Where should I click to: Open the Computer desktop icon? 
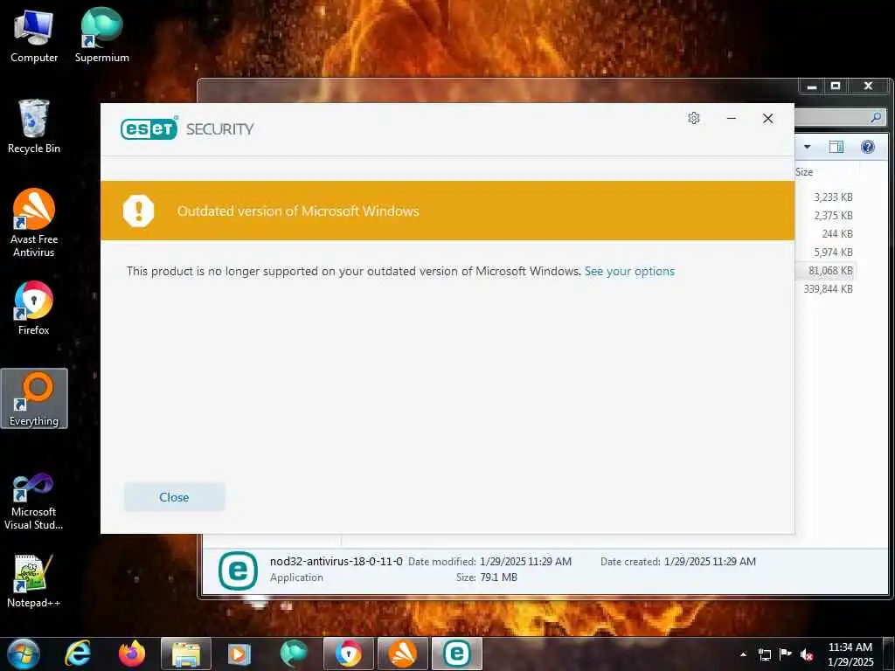click(x=34, y=36)
